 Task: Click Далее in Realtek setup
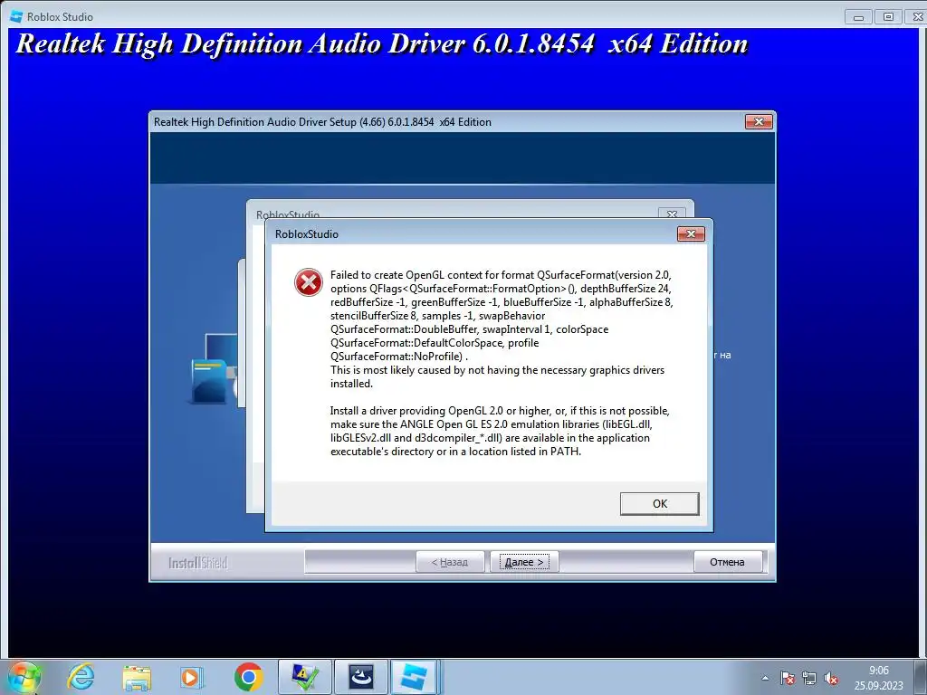[x=524, y=561]
